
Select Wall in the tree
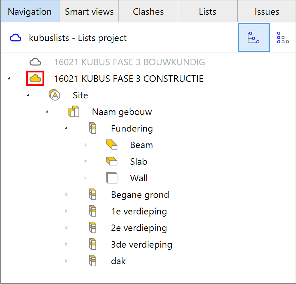click(139, 178)
